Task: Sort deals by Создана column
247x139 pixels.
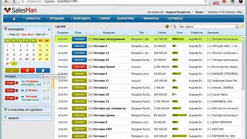Action: pos(63,32)
